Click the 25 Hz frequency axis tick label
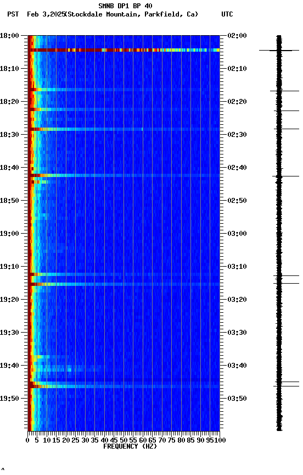The width and height of the screenshot is (303, 475). [75, 440]
